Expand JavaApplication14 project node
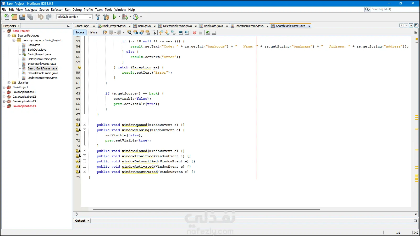Image resolution: width=420 pixels, height=236 pixels. [x=4, y=106]
